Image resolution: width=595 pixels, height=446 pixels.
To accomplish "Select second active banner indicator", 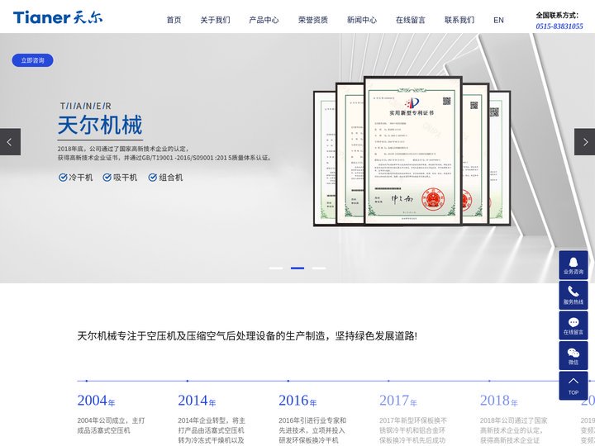I will coord(297,268).
